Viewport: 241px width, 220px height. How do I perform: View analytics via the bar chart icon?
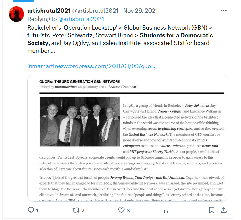(167, 210)
